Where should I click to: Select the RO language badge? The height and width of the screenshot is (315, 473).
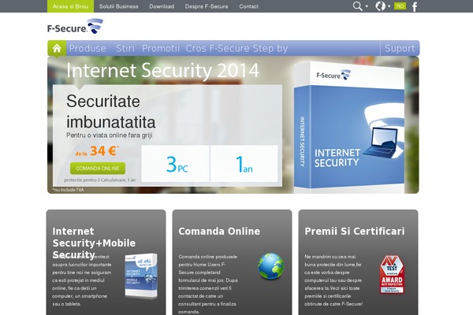coord(400,6)
